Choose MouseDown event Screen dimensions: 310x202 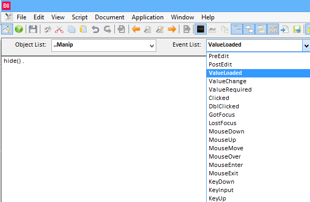coord(258,131)
